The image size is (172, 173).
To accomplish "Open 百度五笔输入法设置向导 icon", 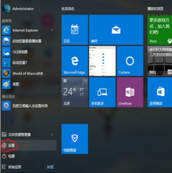I will 6,106.
